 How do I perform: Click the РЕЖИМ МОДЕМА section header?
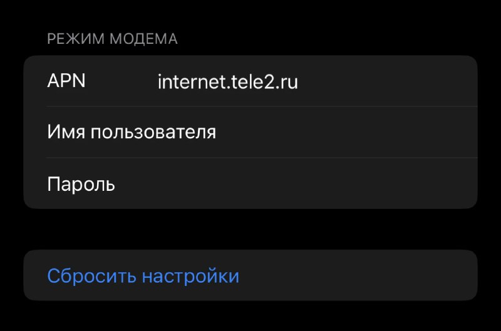tap(112, 39)
